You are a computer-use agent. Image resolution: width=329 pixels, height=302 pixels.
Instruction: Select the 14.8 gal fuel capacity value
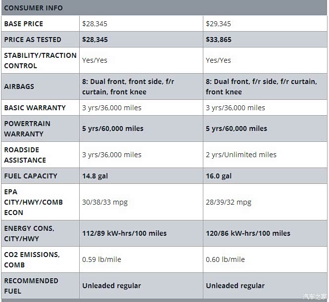tap(95, 176)
